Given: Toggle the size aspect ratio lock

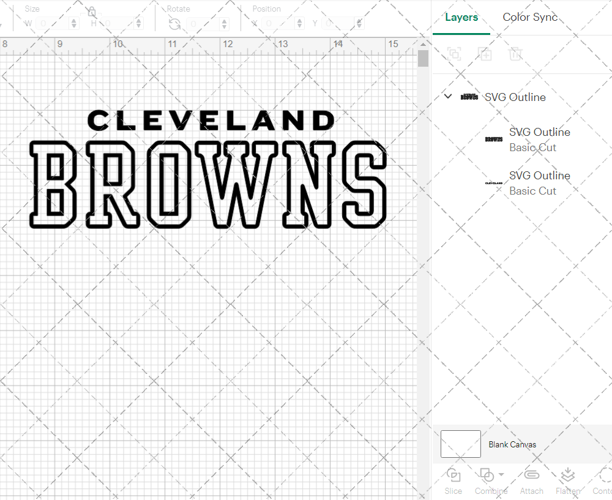Looking at the screenshot, I should click(91, 11).
